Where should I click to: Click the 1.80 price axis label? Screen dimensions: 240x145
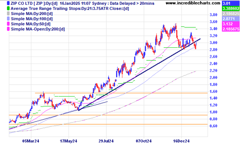click(213, 85)
